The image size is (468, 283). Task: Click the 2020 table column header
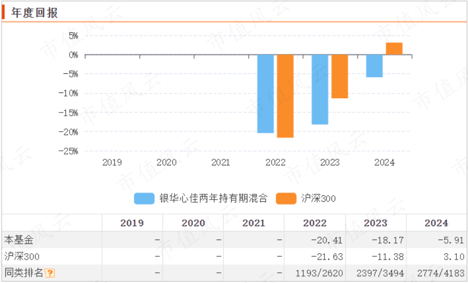(x=193, y=223)
